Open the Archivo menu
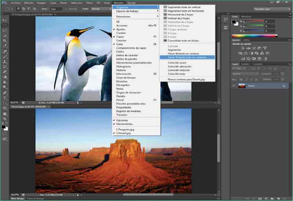This screenshot has width=293, height=201. pos(16,3)
